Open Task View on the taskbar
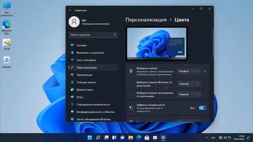The image size is (253, 142). tap(106, 138)
